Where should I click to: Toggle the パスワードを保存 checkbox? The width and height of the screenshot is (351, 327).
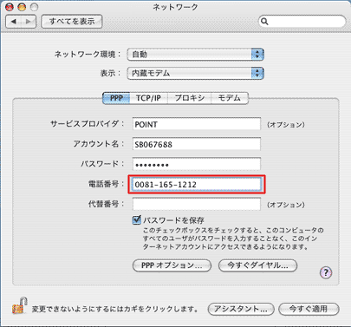coord(136,220)
